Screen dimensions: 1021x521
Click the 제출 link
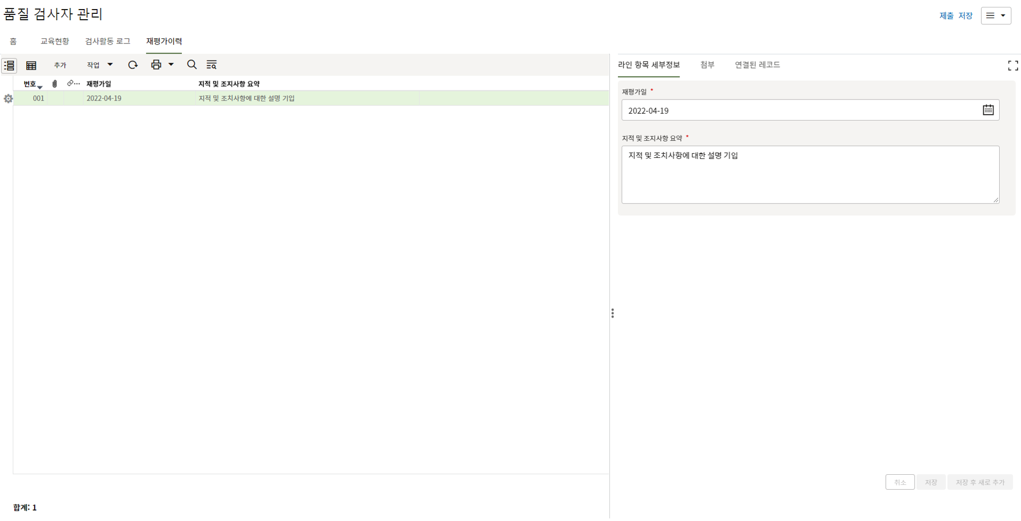[x=946, y=16]
